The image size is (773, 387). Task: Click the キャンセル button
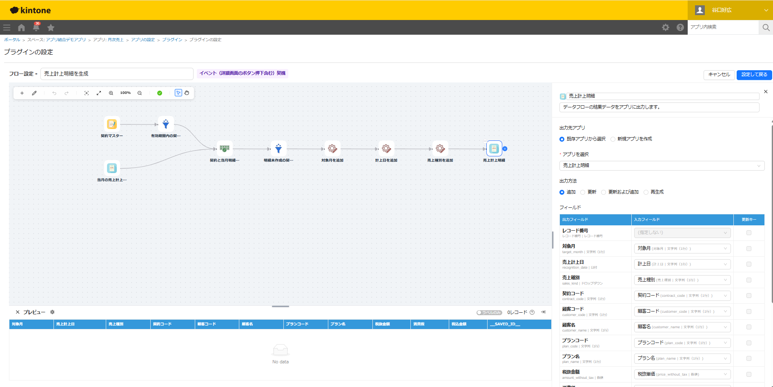[x=719, y=75]
